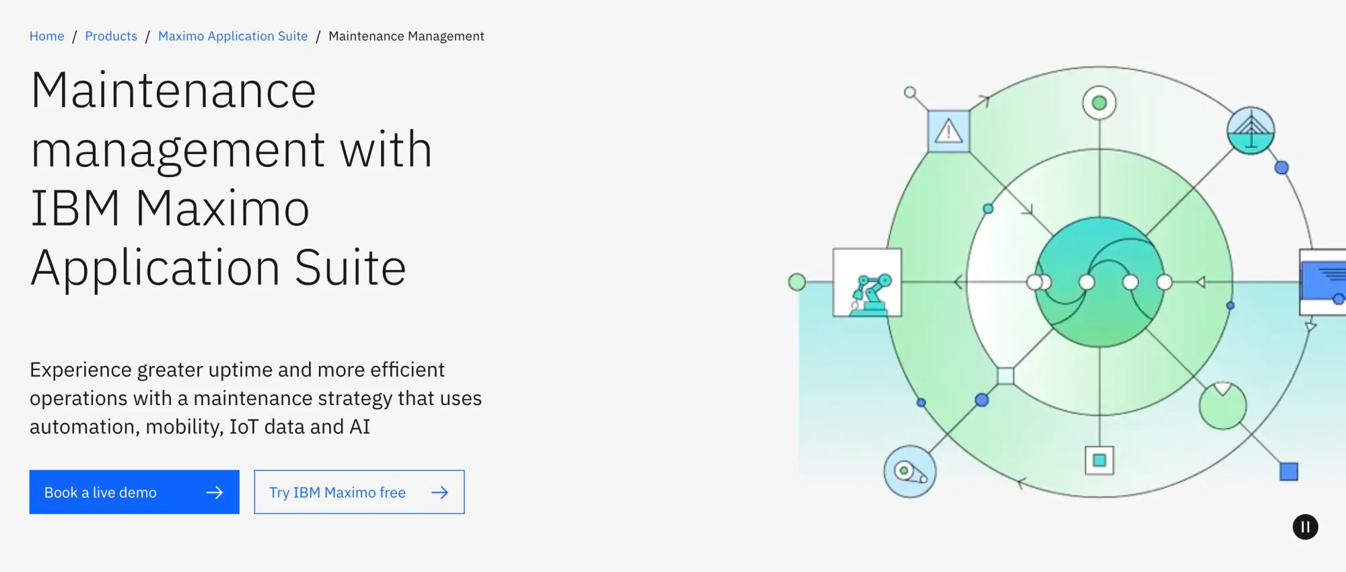Click the bridge icon circle in the illustration
Screen dimensions: 1346x572
(1250, 131)
